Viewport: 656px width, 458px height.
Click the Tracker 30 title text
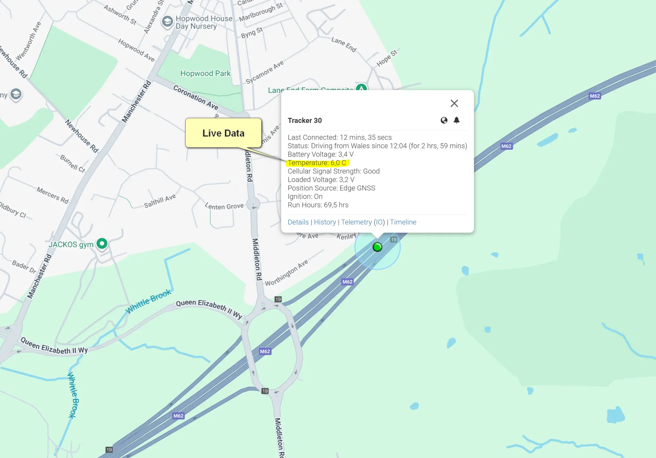click(x=304, y=120)
